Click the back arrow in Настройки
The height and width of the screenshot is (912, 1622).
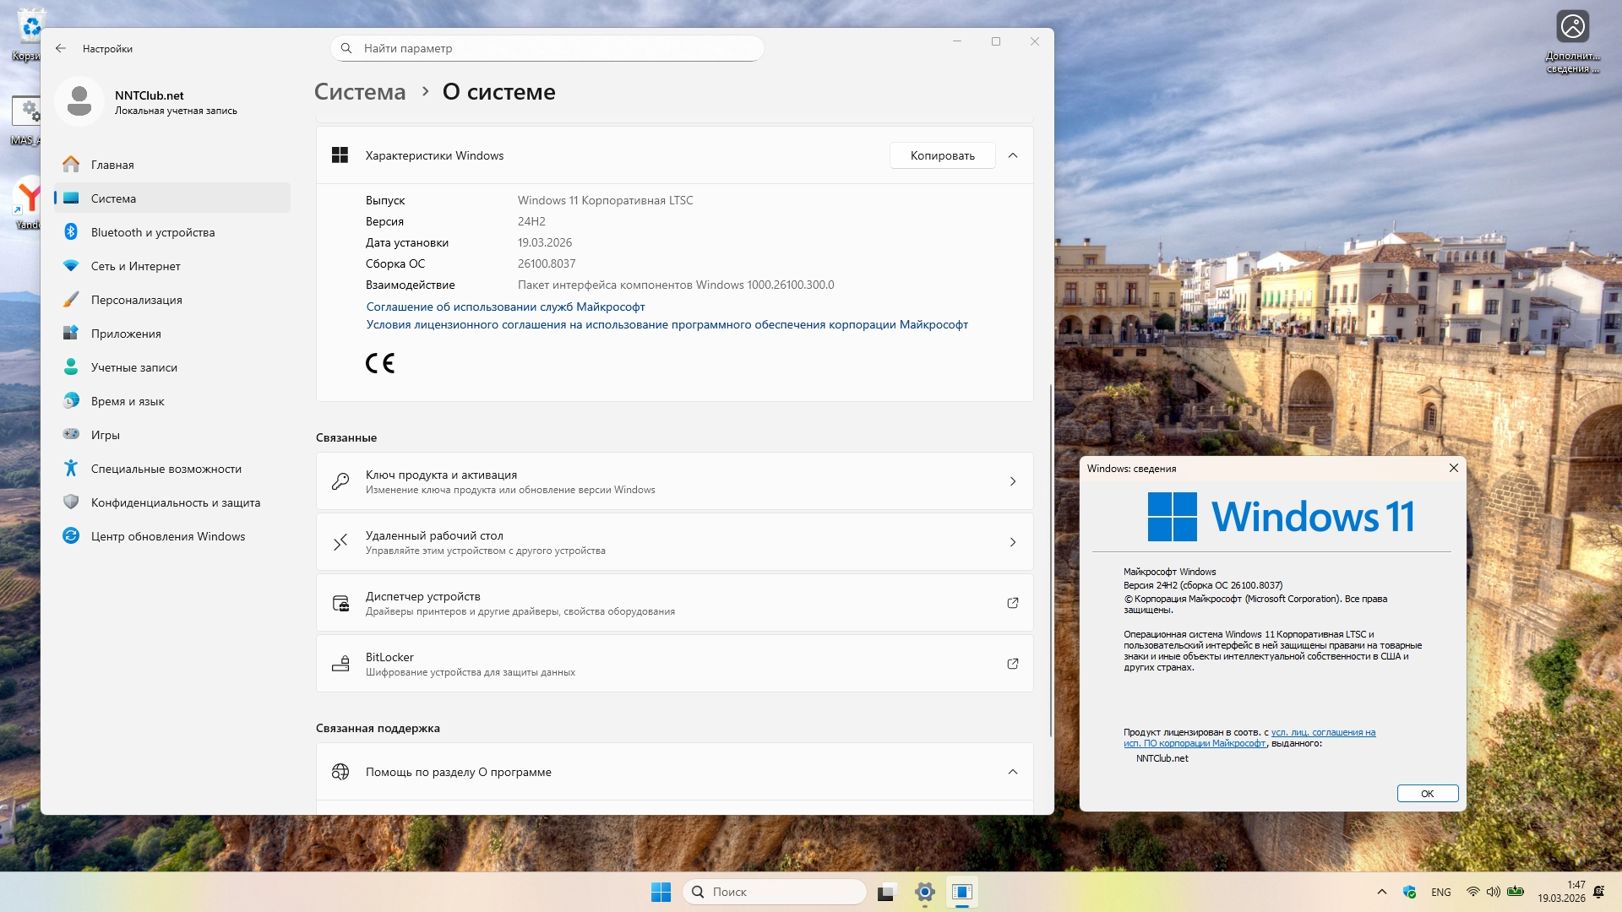click(61, 48)
